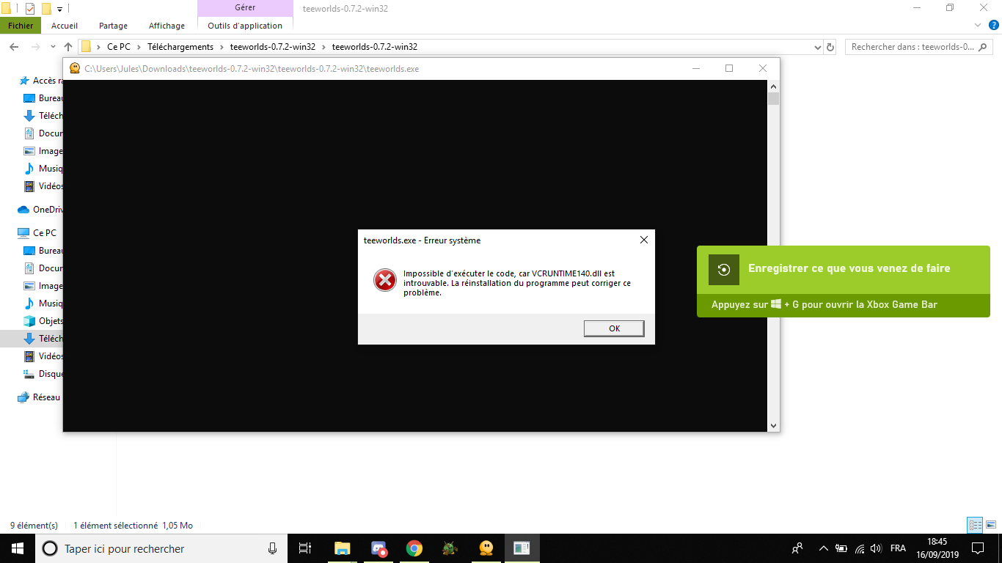
Task: Open Task View from the taskbar
Action: [305, 548]
